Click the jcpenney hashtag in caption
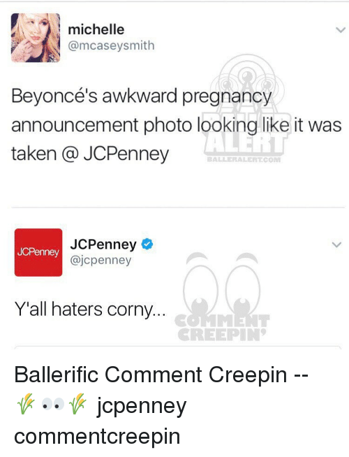The height and width of the screenshot is (457, 349). coord(142,407)
